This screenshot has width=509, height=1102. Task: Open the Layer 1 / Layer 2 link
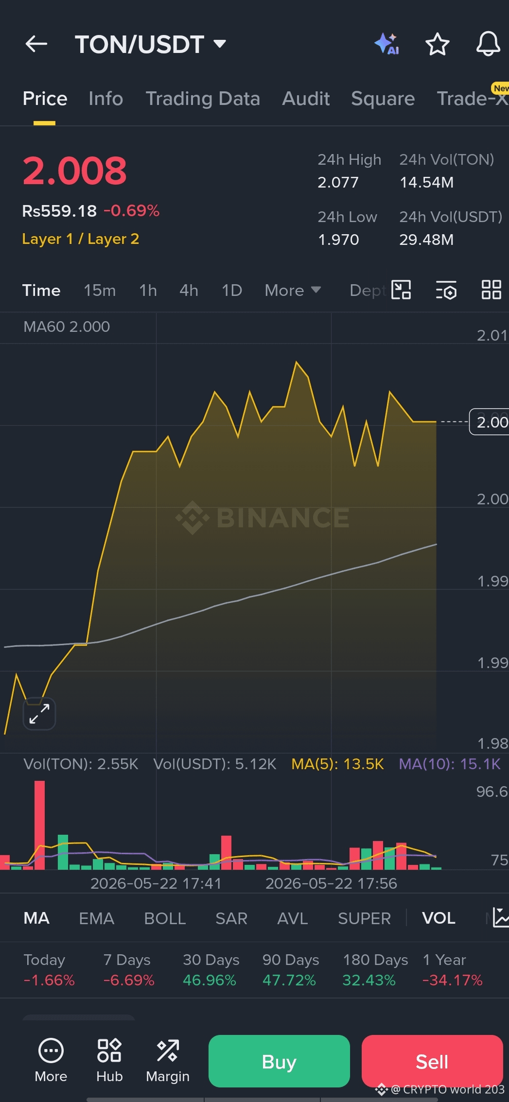[81, 239]
